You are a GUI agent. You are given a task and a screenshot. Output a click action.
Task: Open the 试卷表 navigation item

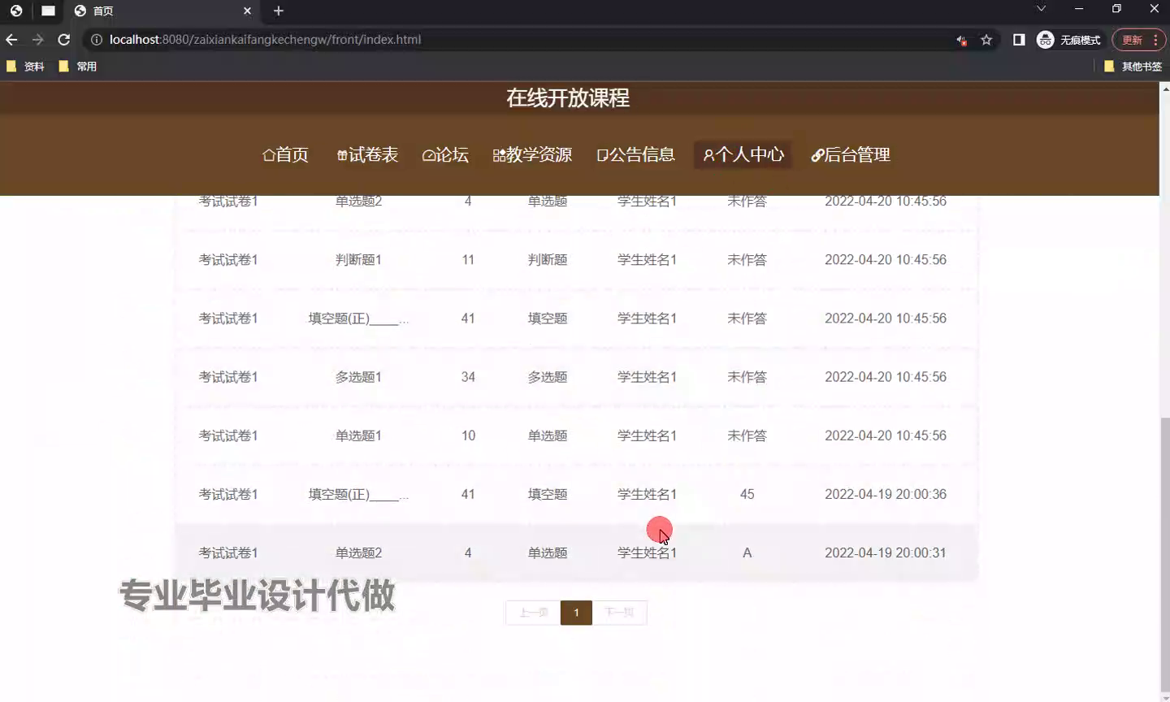tap(367, 155)
